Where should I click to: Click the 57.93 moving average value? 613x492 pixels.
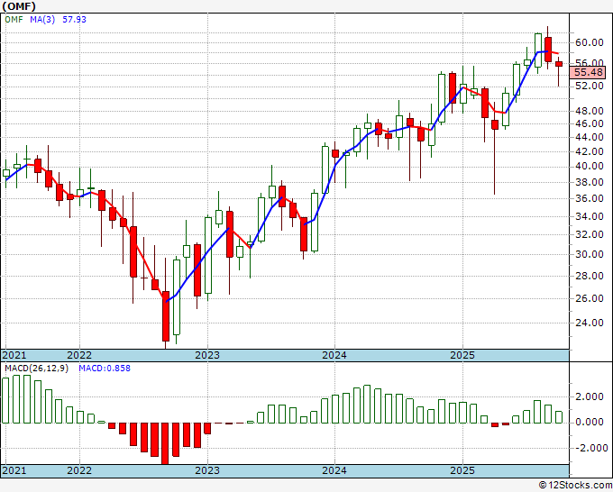point(74,19)
